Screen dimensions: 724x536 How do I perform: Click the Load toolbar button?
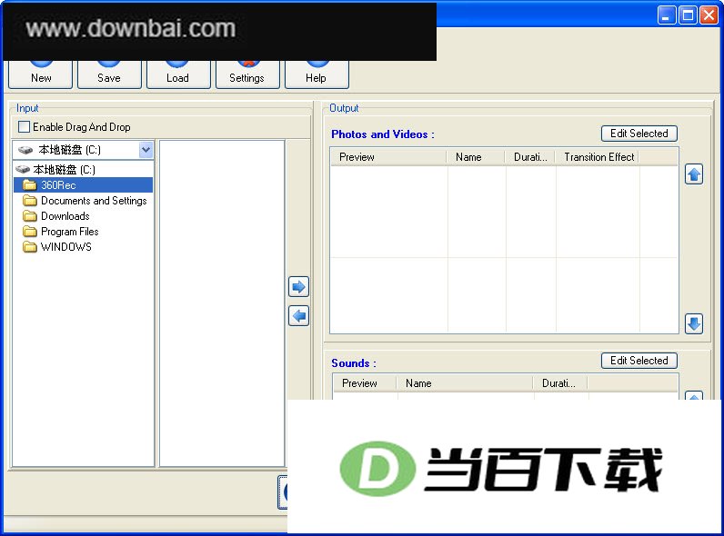pos(178,74)
